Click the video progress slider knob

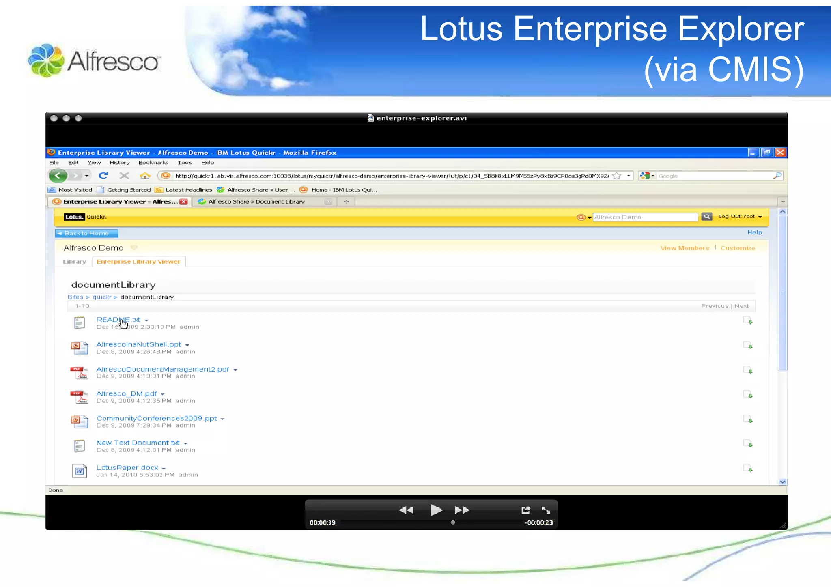(x=453, y=522)
